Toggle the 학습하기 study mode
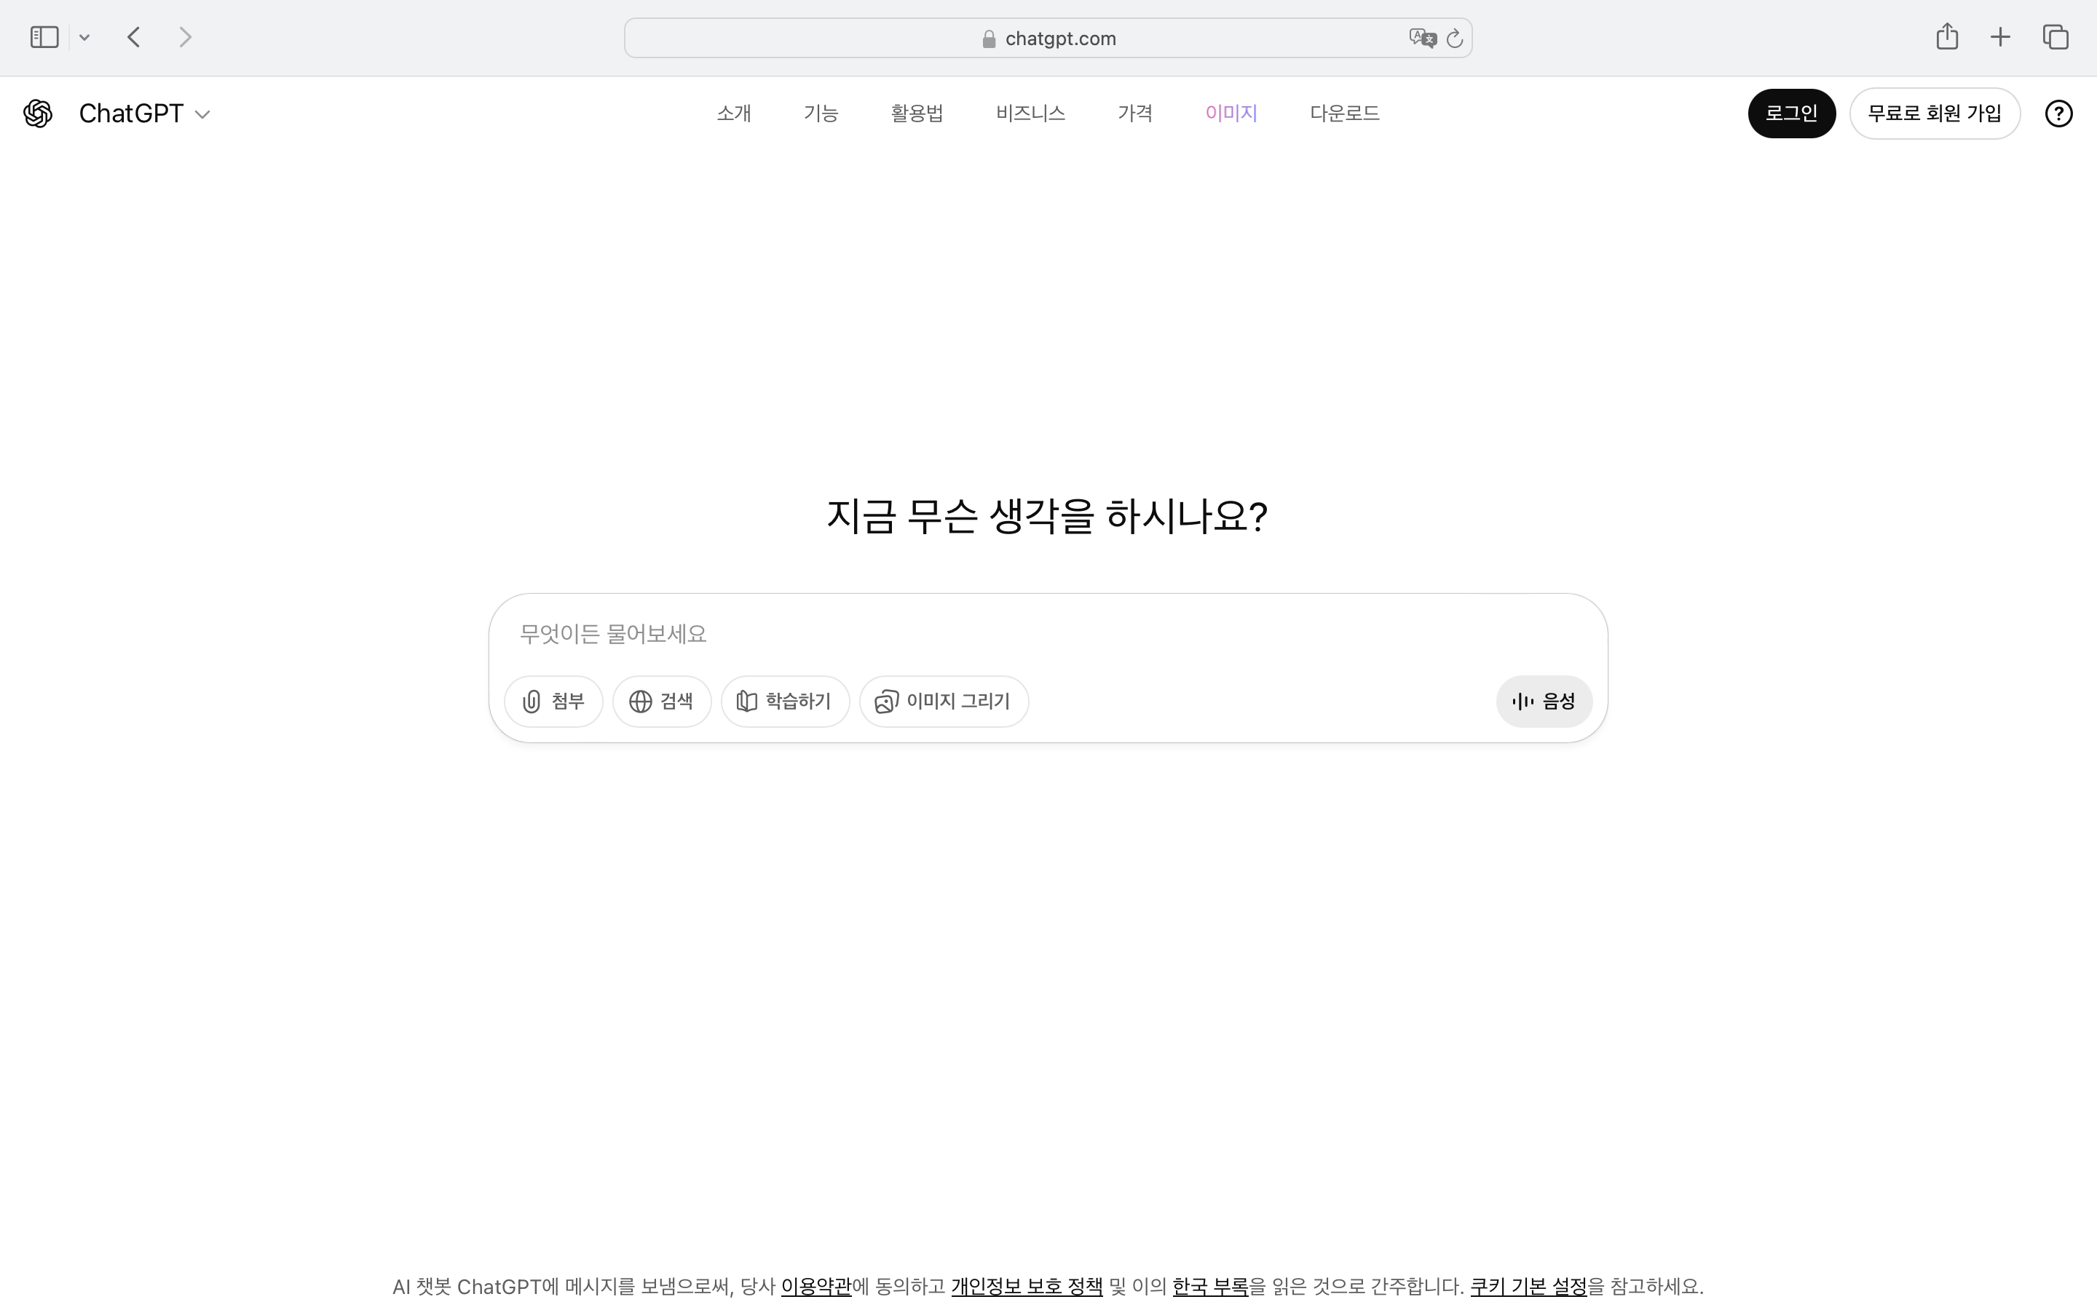This screenshot has height=1310, width=2097. pos(784,701)
